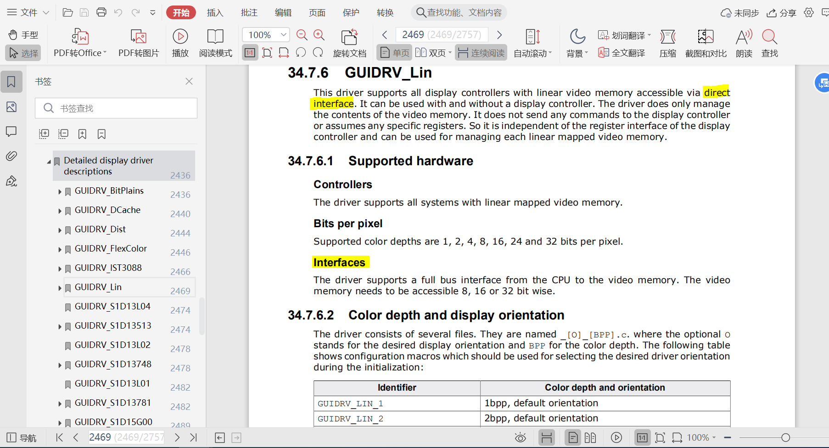The image size is (829, 448).
Task: Enter 阅读模式 reading mode
Action: click(x=216, y=44)
